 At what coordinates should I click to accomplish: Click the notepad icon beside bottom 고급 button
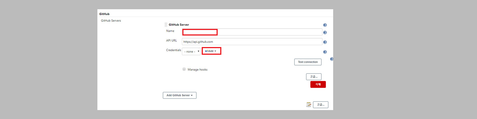309,104
